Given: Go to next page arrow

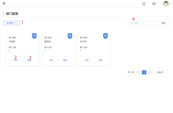Looking at the screenshot, I should [x=150, y=72].
